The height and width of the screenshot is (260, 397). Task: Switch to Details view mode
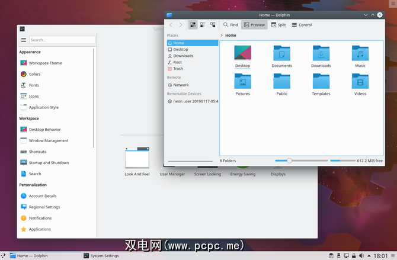click(x=213, y=25)
